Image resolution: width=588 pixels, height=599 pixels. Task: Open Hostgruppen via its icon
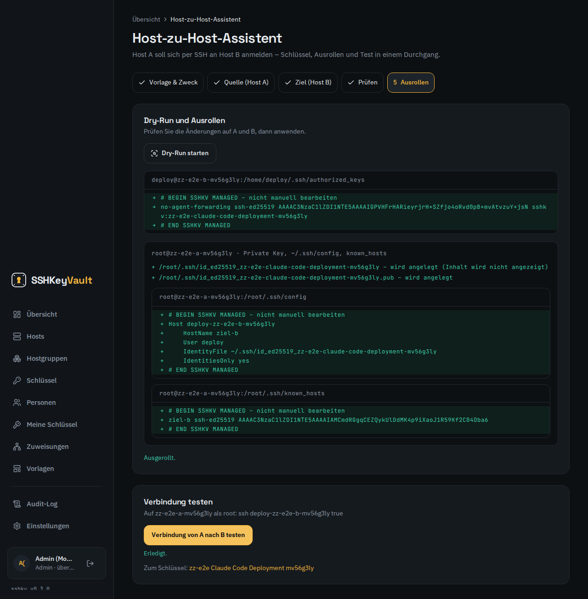(17, 358)
